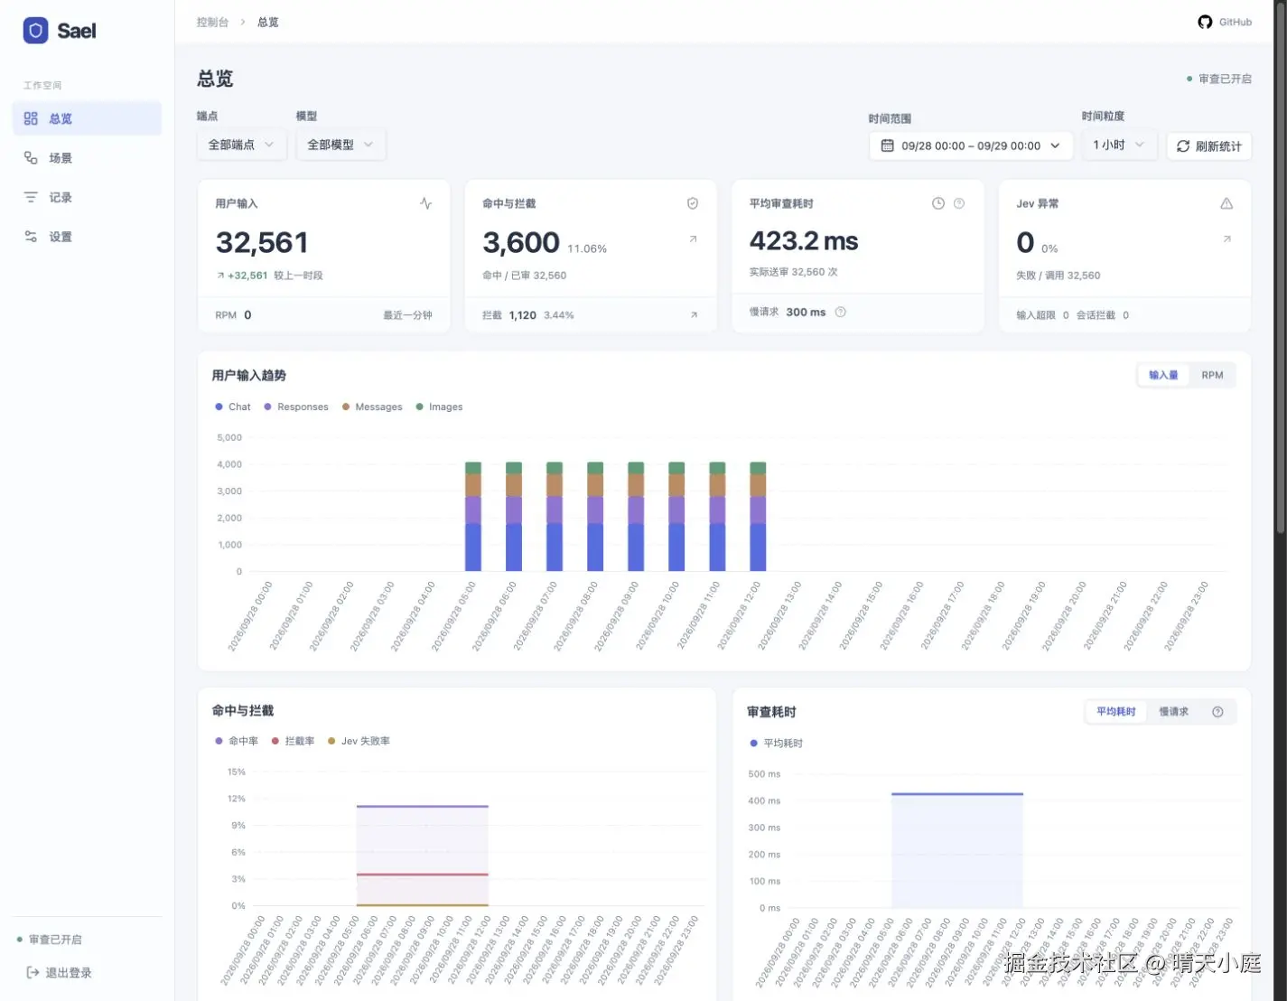
Task: Toggle the Jev 失败率 legend item
Action: coord(359,741)
